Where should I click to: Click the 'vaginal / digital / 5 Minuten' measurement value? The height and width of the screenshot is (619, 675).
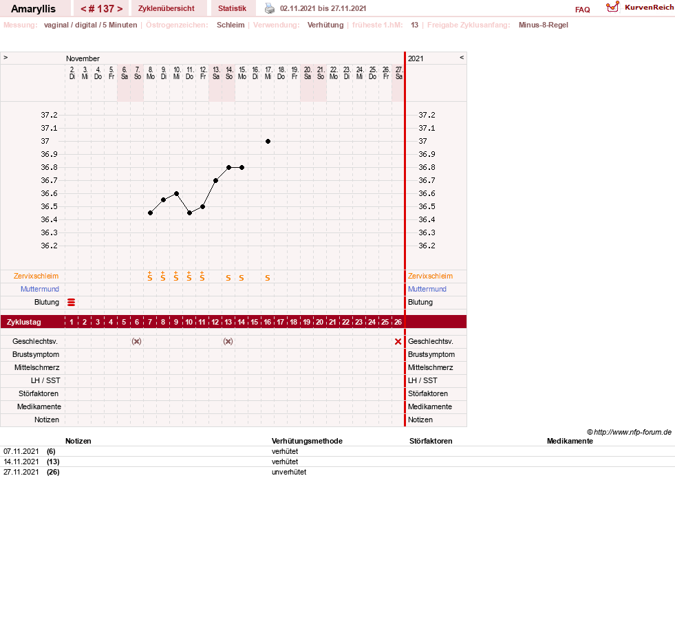(90, 25)
